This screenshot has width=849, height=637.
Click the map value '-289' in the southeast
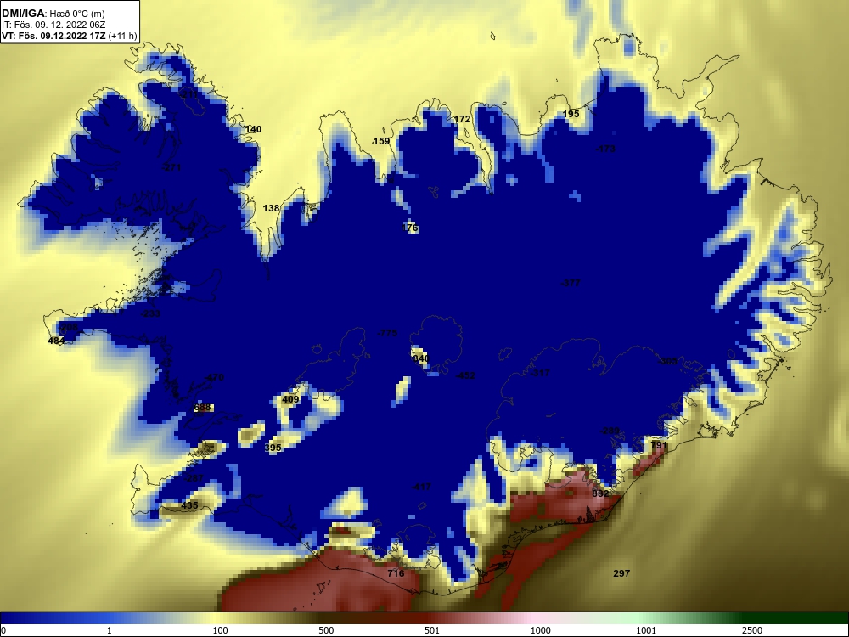[610, 431]
